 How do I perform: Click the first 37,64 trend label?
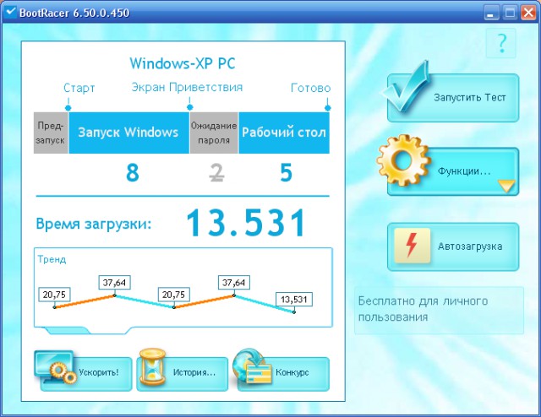(114, 283)
